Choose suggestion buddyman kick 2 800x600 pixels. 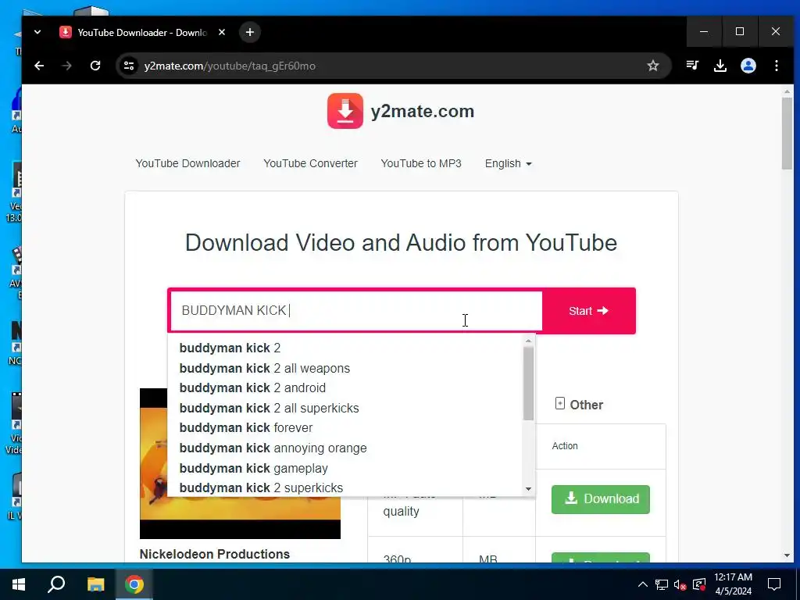click(345, 348)
